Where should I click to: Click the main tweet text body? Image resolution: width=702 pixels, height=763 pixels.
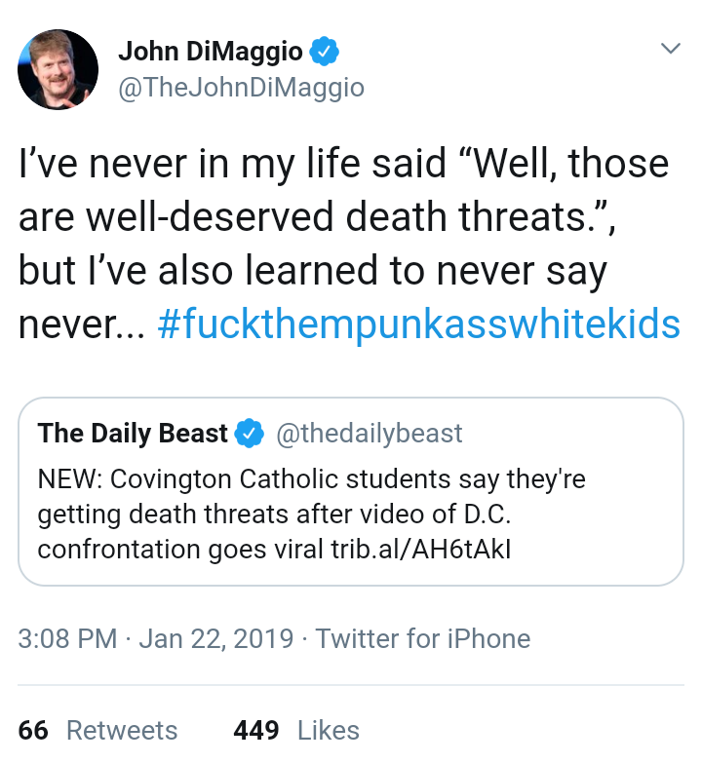[350, 244]
